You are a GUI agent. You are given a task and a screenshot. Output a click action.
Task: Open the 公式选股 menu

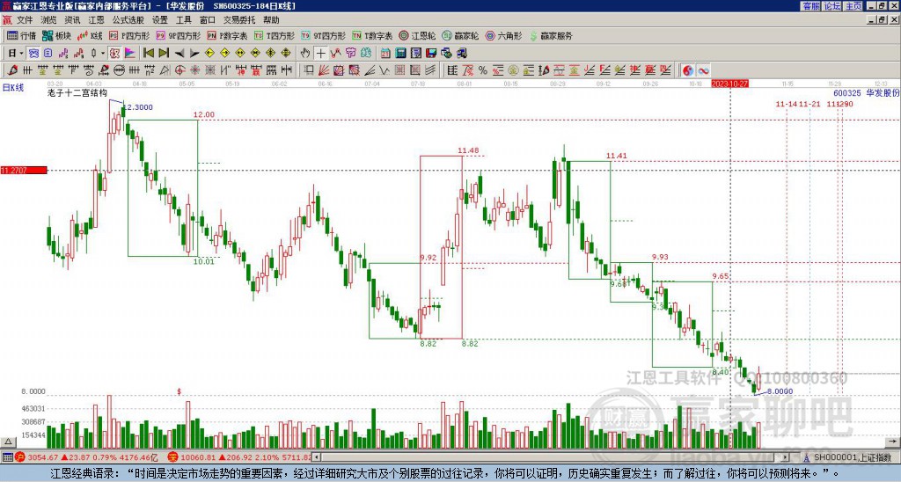click(128, 20)
